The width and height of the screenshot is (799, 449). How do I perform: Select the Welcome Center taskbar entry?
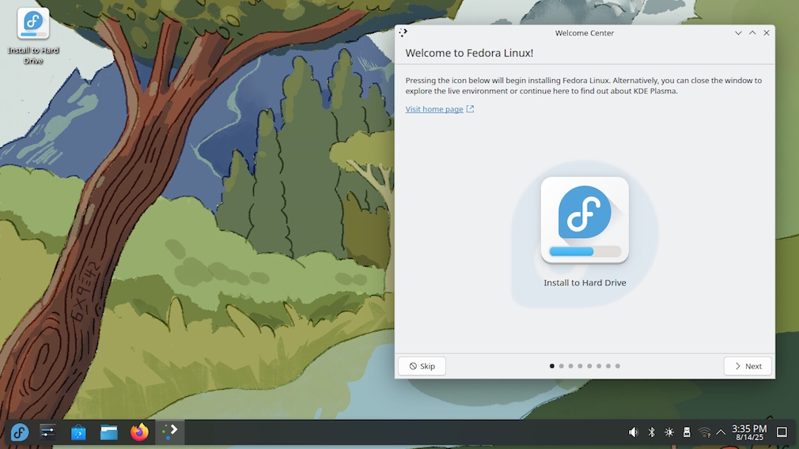(169, 432)
